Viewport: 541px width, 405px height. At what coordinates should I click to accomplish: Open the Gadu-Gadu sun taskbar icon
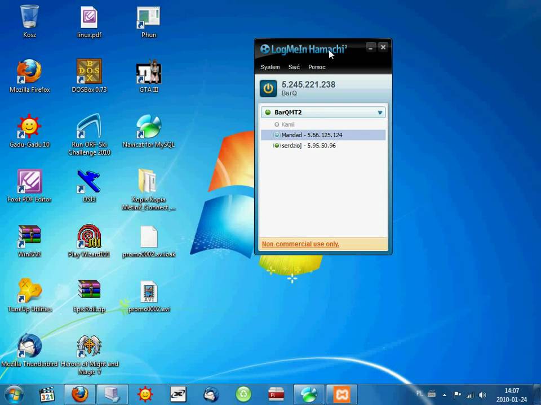click(x=145, y=395)
